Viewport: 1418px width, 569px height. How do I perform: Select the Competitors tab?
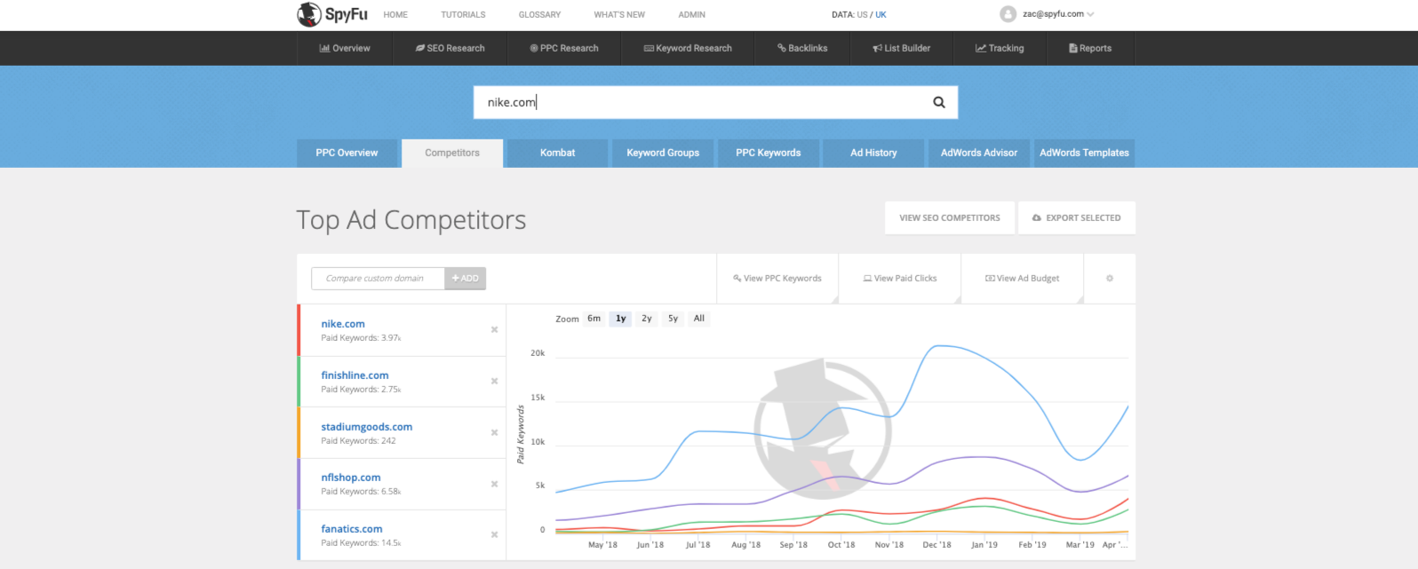[452, 153]
